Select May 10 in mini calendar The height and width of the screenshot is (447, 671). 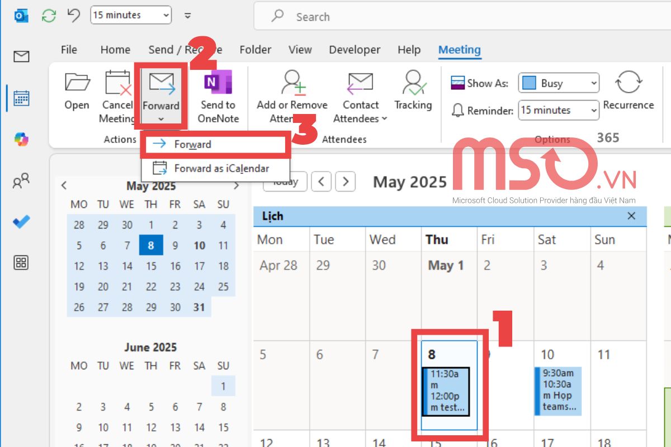point(199,245)
